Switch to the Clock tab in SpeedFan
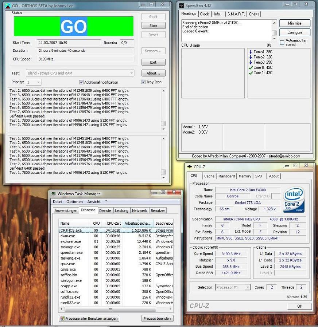 point(205,14)
